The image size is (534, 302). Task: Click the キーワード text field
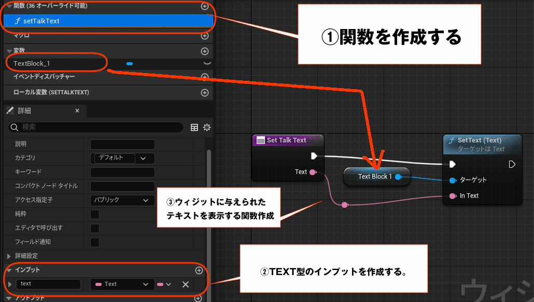[122, 172]
